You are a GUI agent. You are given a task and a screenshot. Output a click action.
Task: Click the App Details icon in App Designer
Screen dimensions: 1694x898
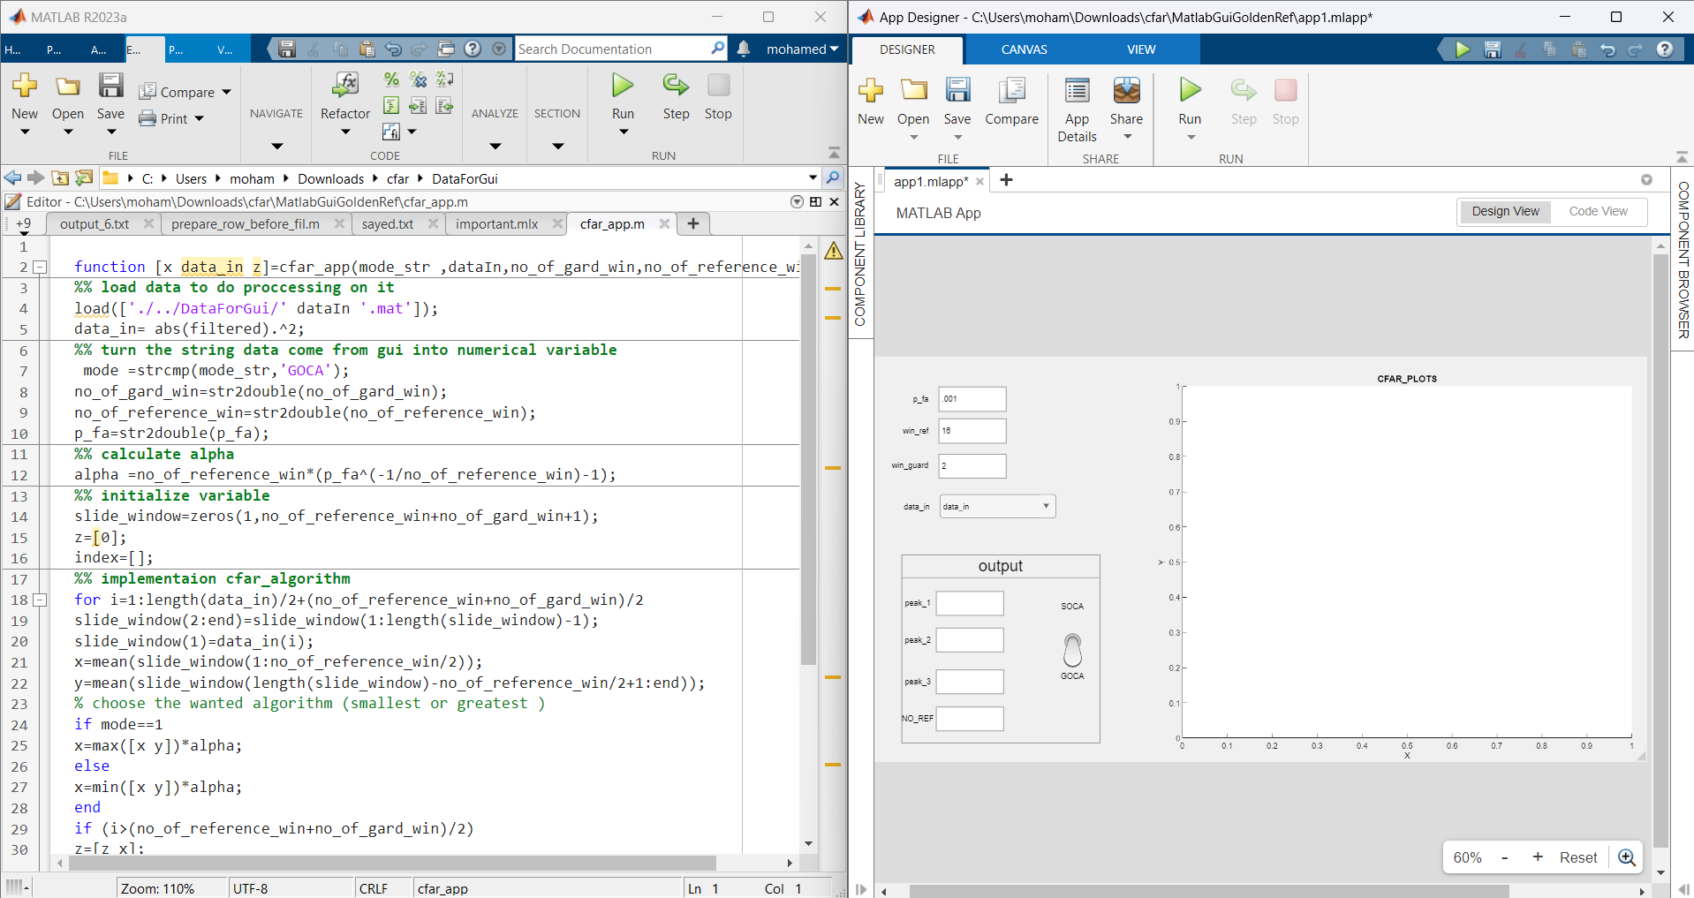pos(1077,91)
